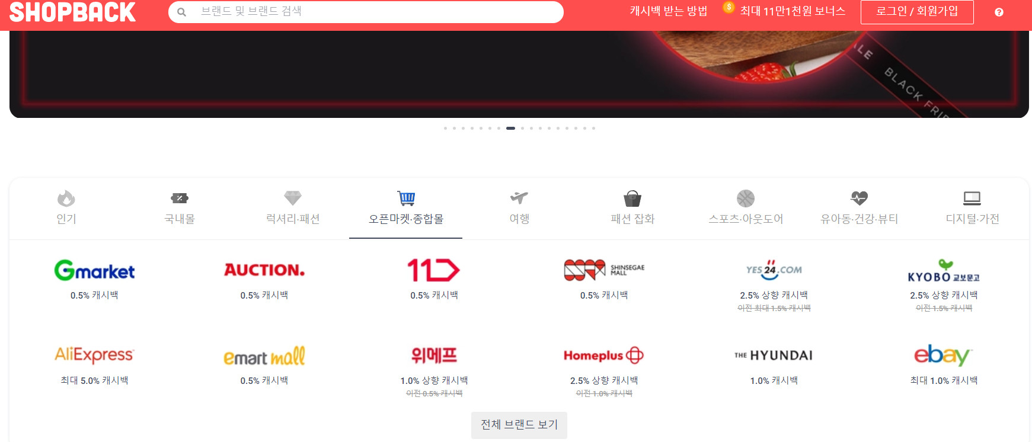
Task: Click YES24's 이전 최대 1.5% 캐시백 text
Action: (x=774, y=308)
